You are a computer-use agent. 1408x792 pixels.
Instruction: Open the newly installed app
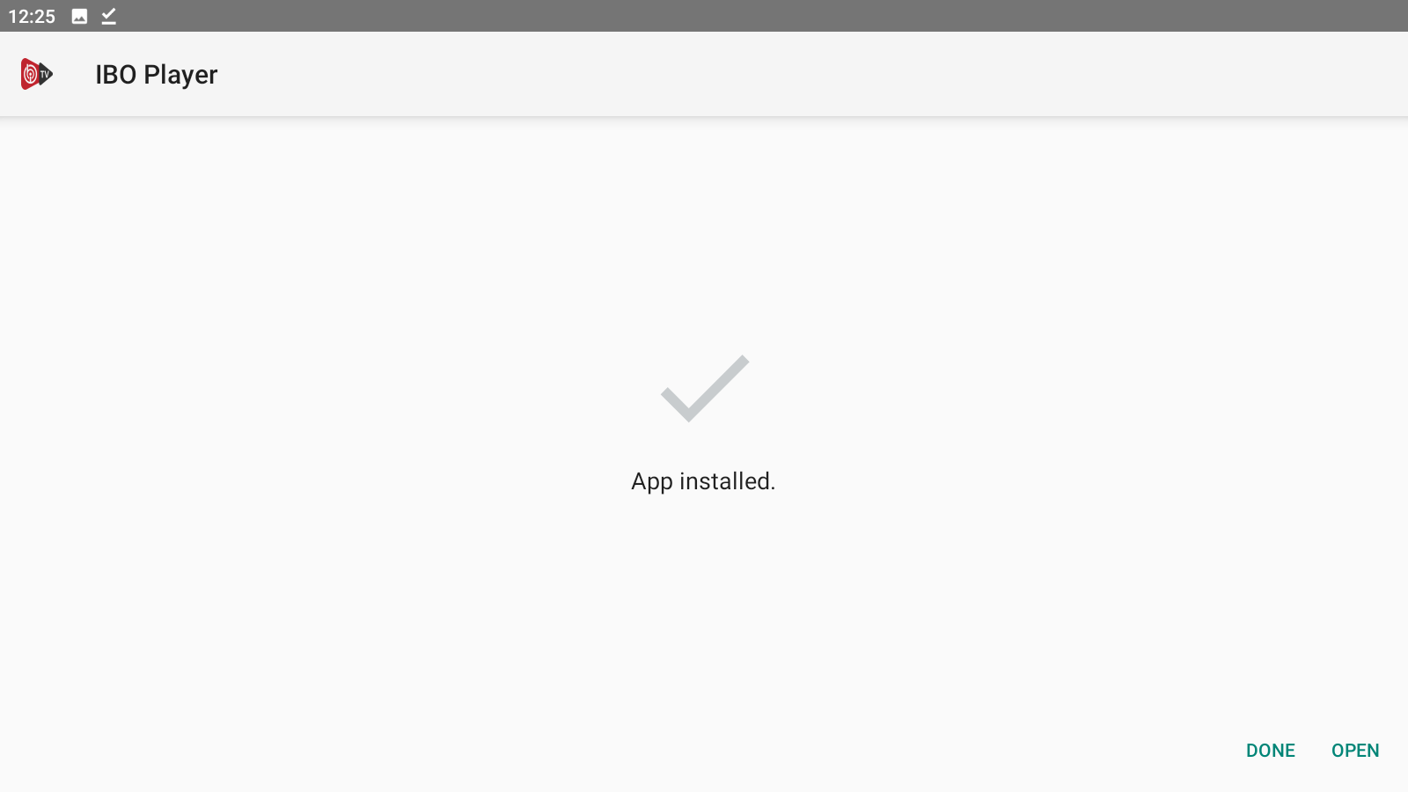coord(1355,751)
